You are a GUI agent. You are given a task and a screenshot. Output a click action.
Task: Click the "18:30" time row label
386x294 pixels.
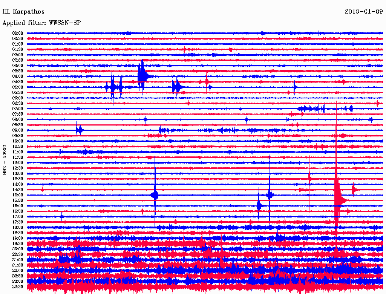(x=18, y=233)
